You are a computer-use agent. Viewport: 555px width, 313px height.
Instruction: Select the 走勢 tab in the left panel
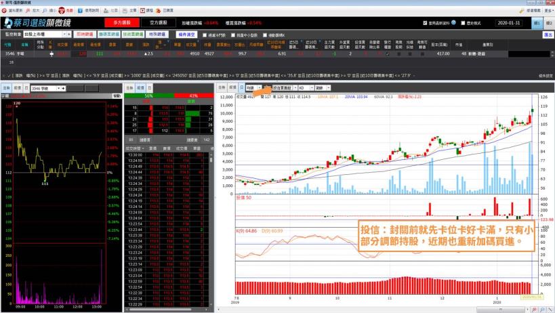coord(6,88)
